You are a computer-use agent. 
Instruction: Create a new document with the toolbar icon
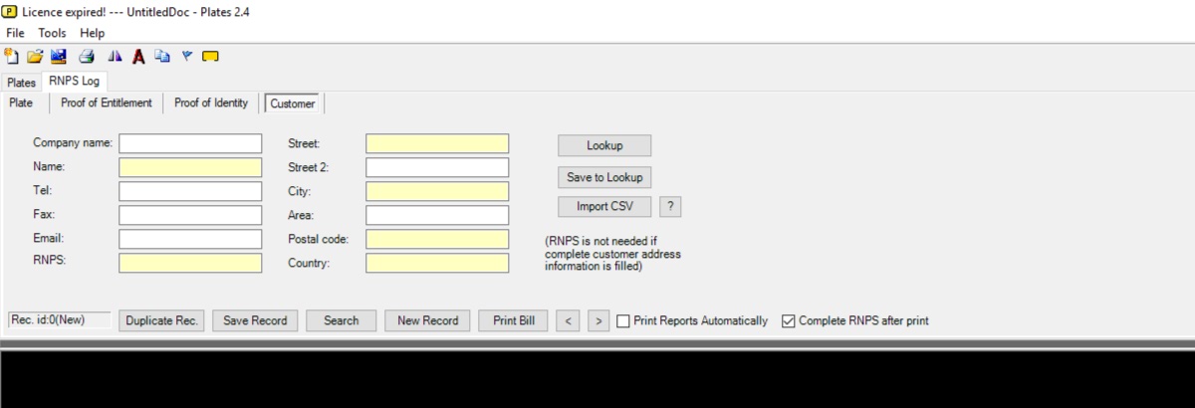pos(12,56)
